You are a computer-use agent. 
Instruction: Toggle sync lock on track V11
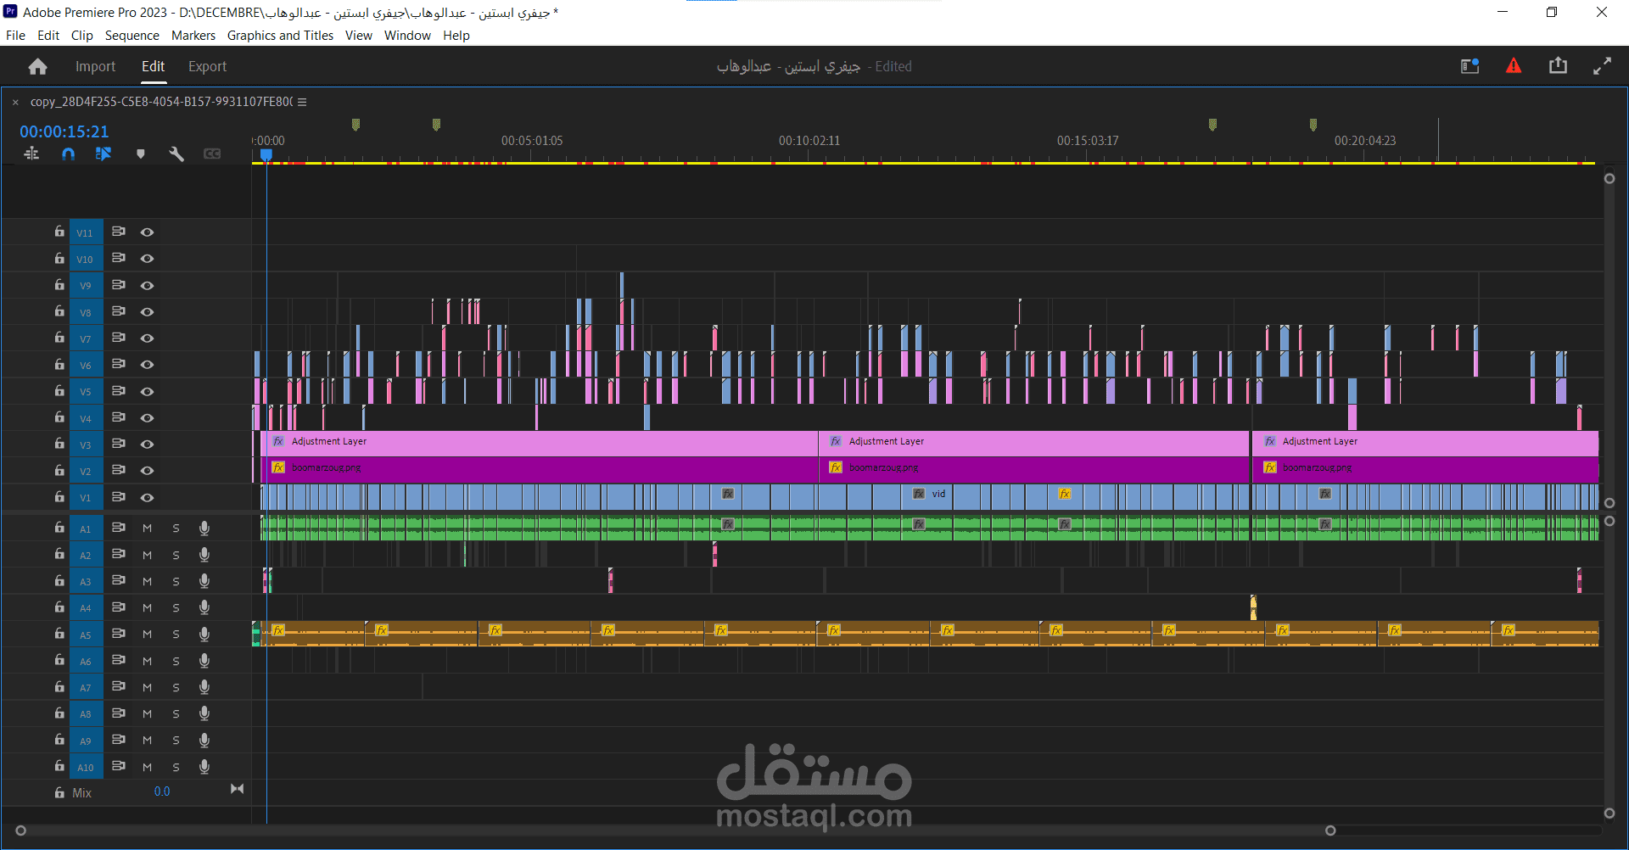point(119,232)
